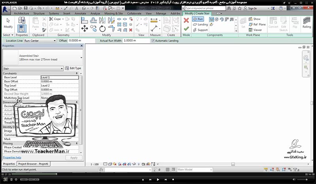316x184 pixels.
Task: Select the Align tool icon
Action: (x=85, y=20)
